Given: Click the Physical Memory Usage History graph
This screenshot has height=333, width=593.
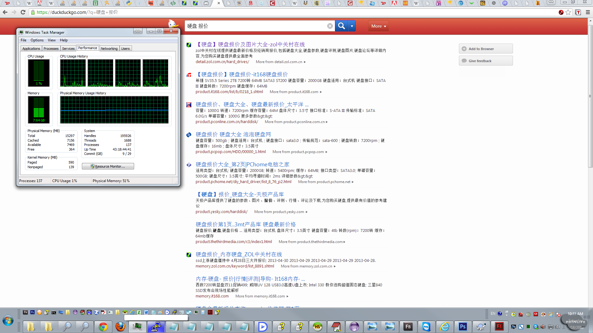Looking at the screenshot, I should pos(114,110).
